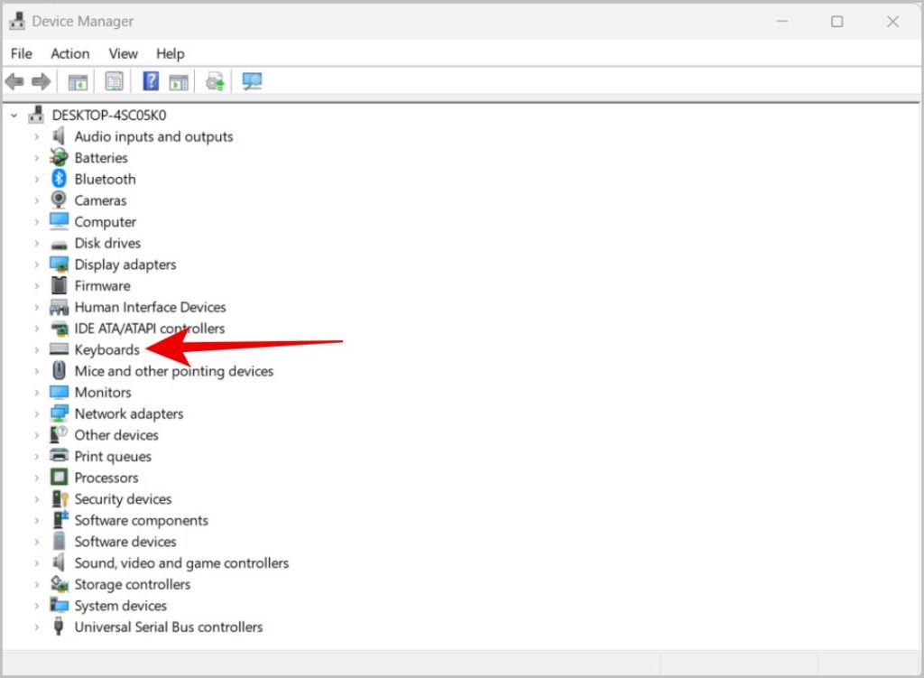Select the Display adapters label
The width and height of the screenshot is (924, 678).
[x=125, y=265]
